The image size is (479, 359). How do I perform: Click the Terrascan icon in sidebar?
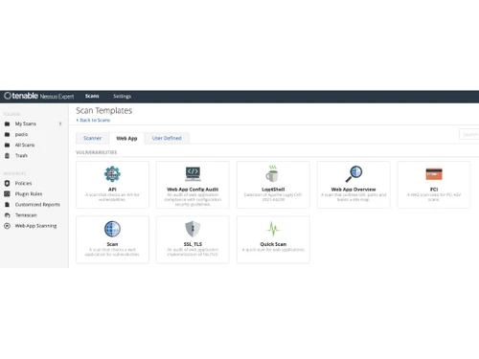(7, 215)
